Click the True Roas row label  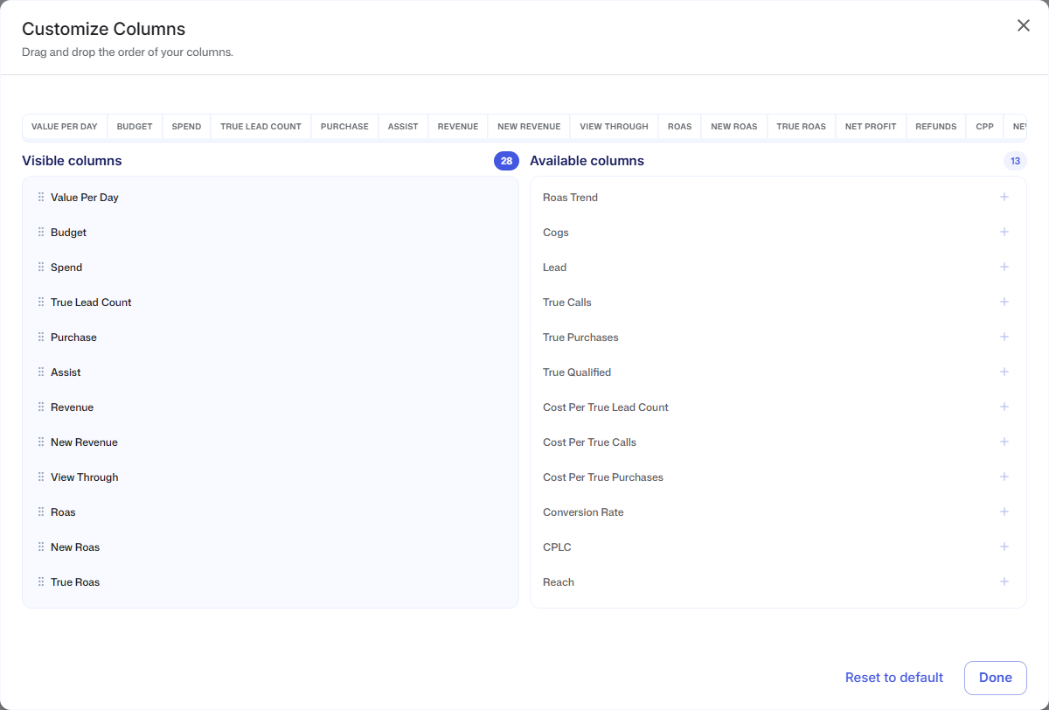click(75, 582)
